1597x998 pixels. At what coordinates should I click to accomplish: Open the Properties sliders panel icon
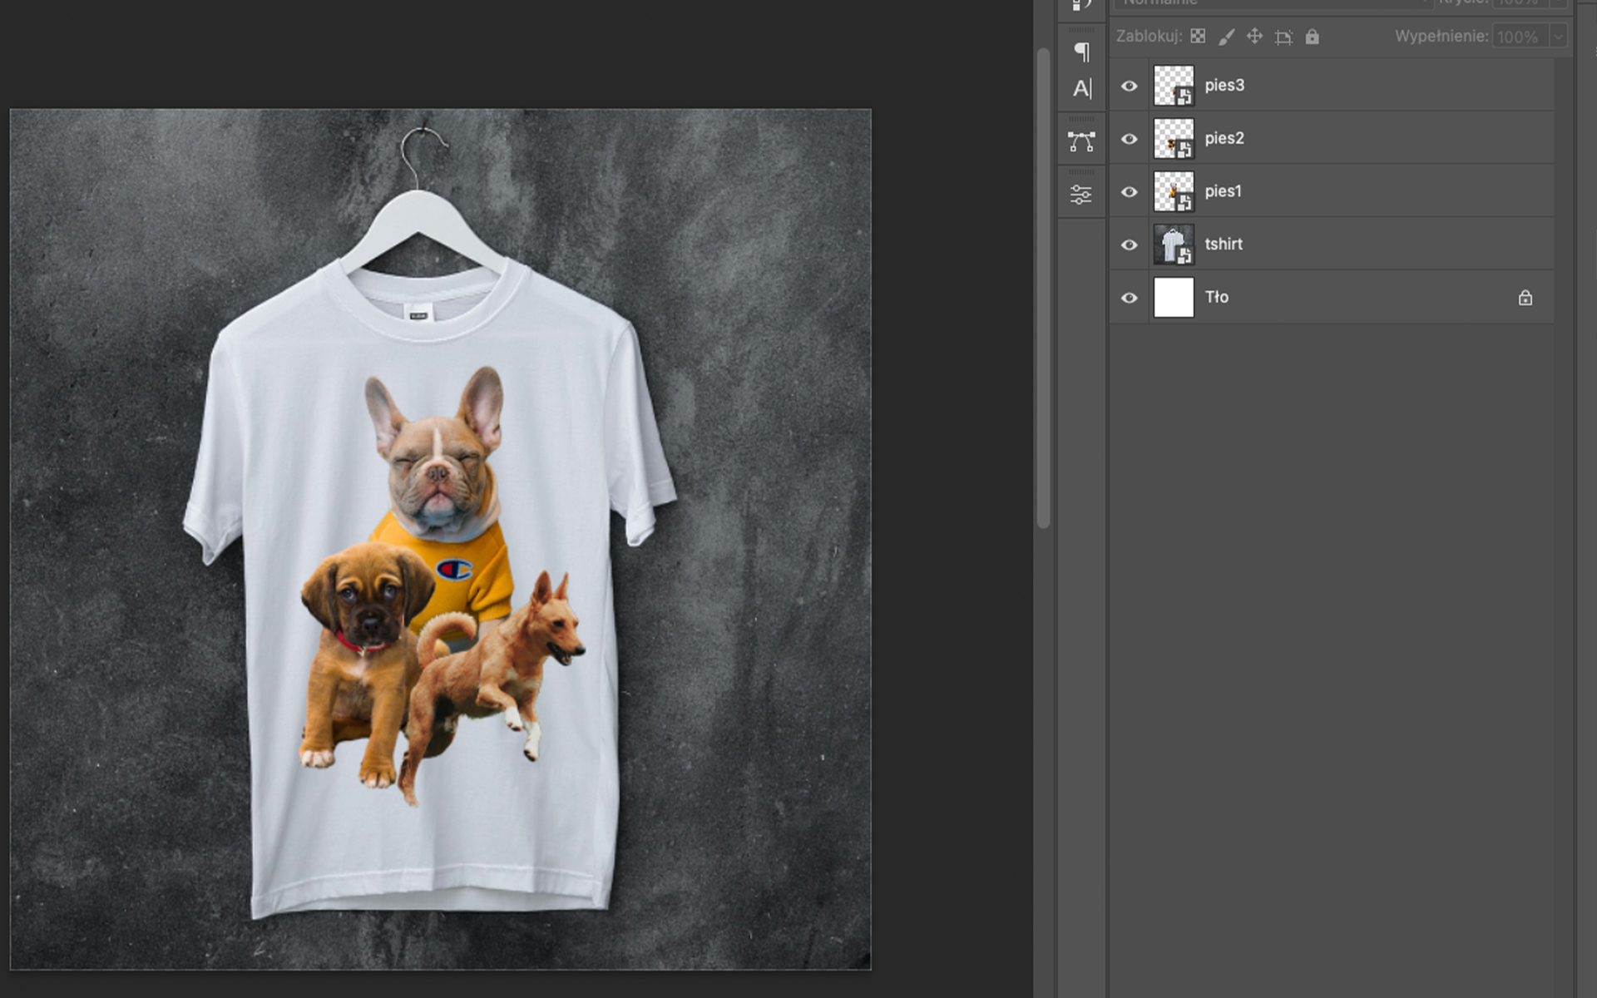point(1081,195)
